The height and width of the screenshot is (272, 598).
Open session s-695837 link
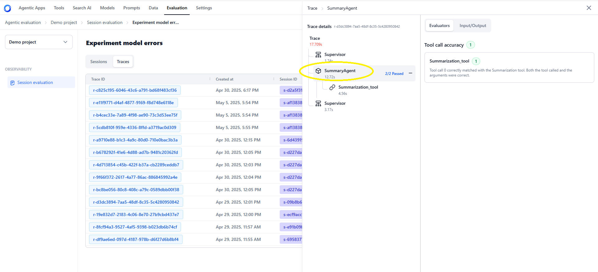[291, 239]
